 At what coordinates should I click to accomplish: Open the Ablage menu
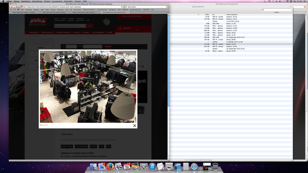pos(16,1)
